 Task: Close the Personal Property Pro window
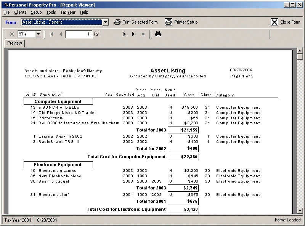299,5
